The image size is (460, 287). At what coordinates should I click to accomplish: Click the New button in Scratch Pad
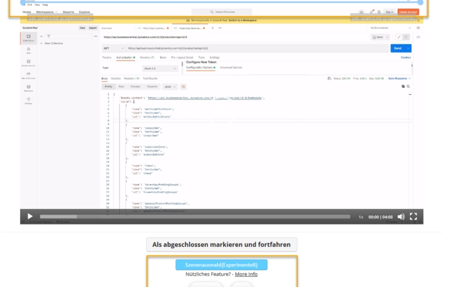tap(82, 28)
